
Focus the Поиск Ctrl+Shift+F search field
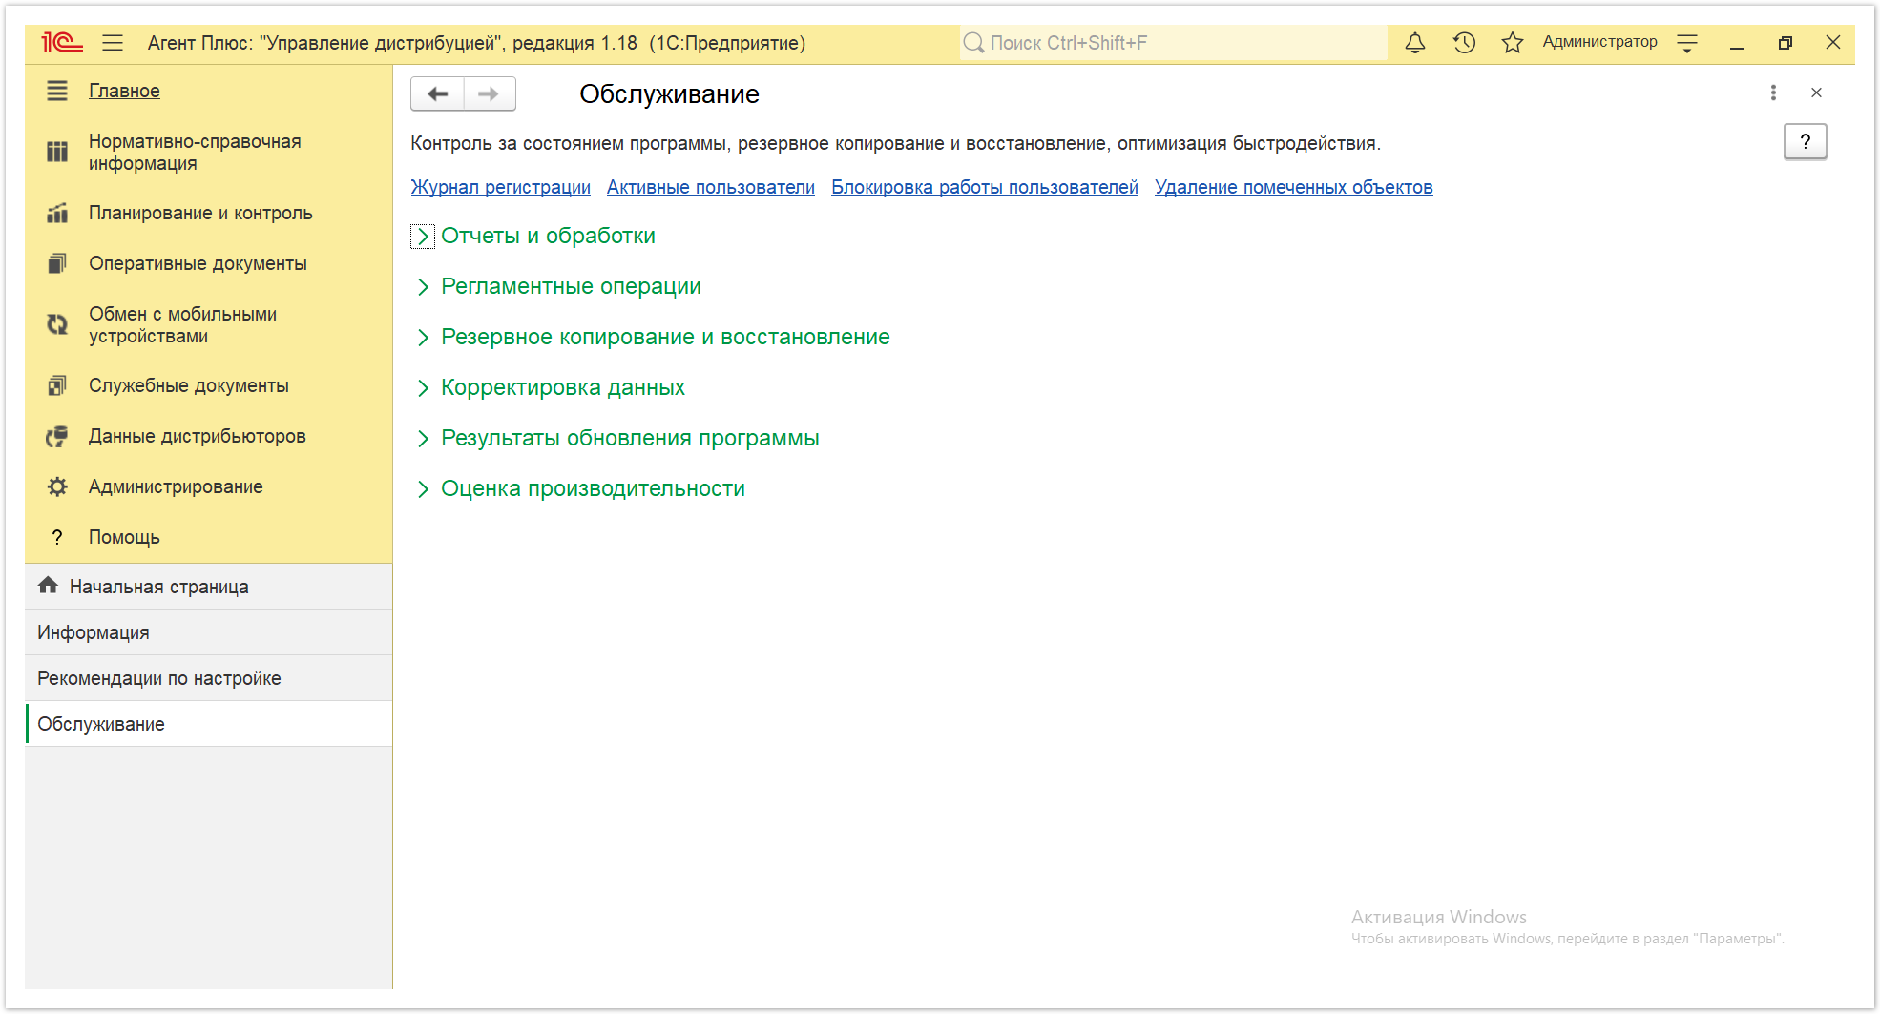[x=1173, y=43]
